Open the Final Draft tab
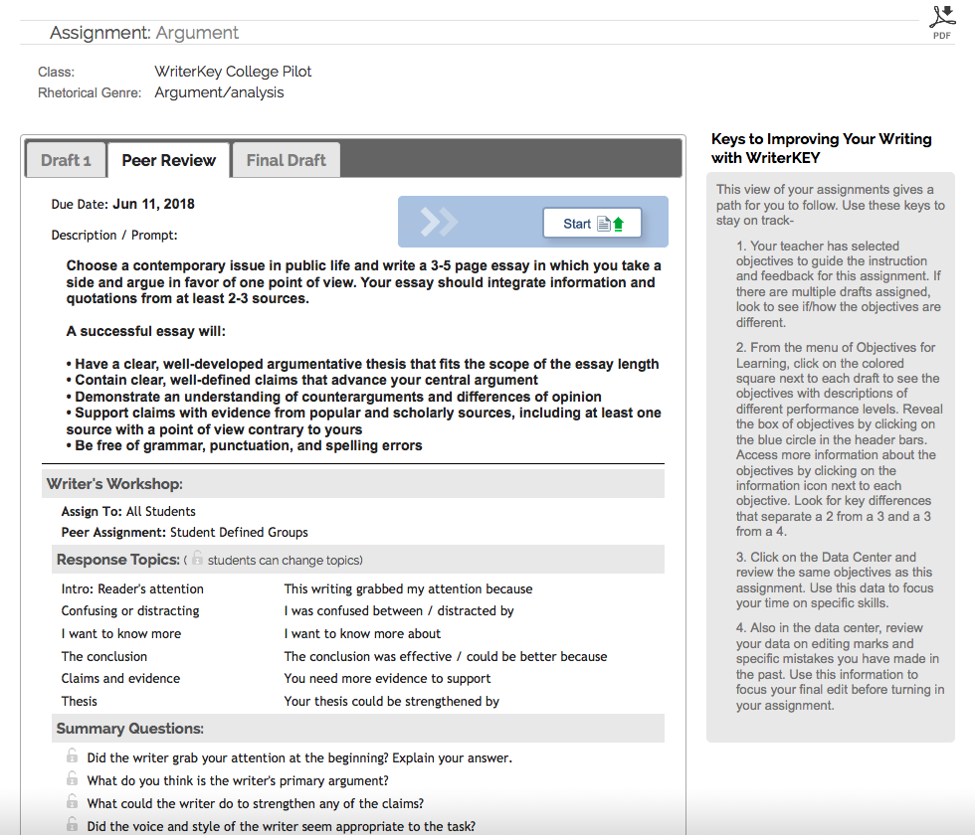 tap(286, 160)
